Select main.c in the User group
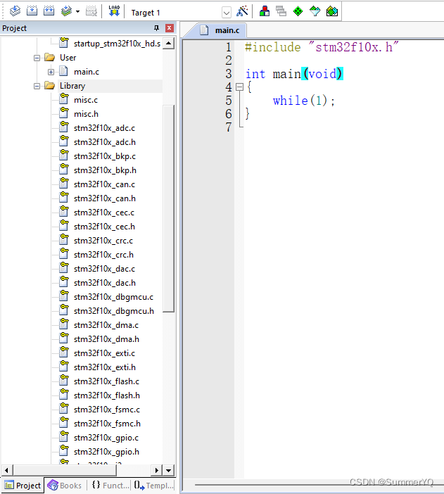This screenshot has height=494, width=444. click(87, 72)
